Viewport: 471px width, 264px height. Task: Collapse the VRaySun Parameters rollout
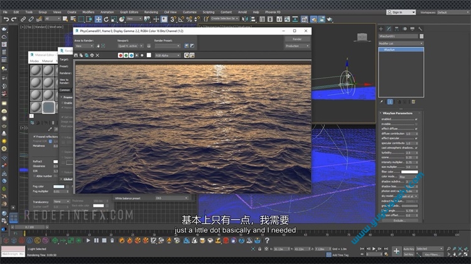coord(398,113)
